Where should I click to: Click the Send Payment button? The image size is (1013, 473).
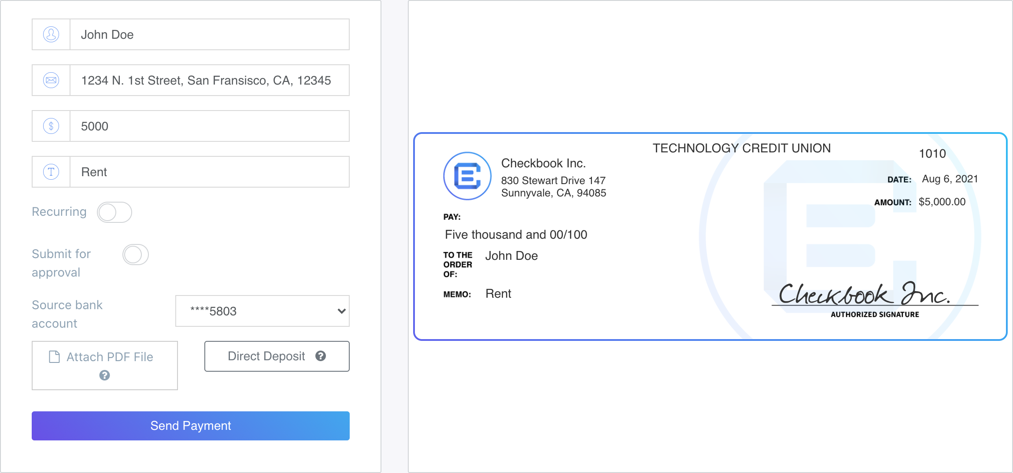(x=191, y=426)
